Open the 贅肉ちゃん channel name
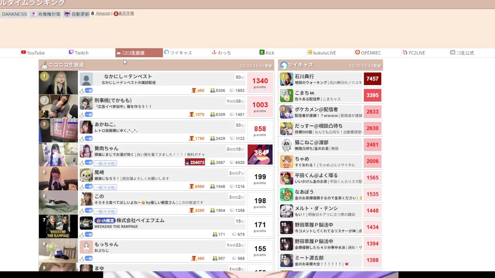This screenshot has height=278, width=495. 106,148
